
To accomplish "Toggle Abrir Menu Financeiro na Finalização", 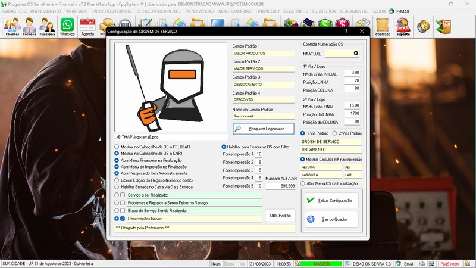I will coord(117,160).
